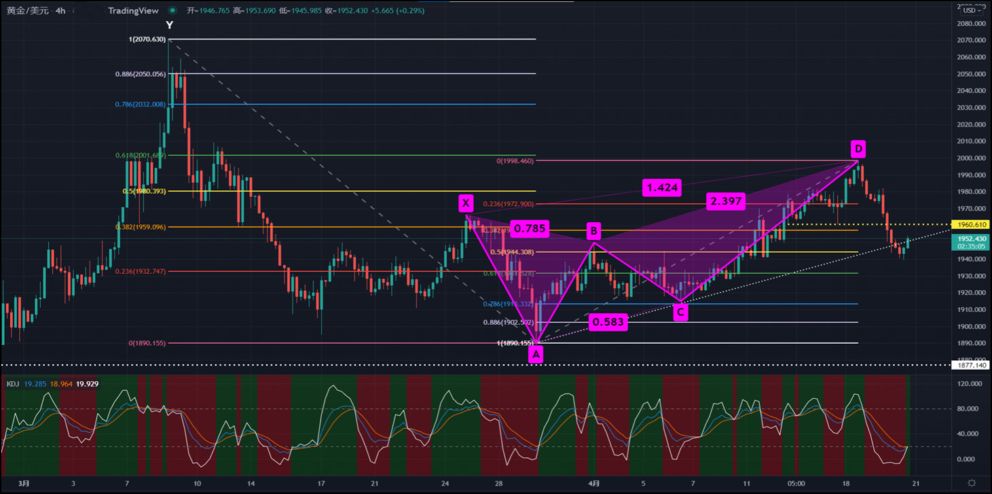992x494 pixels.
Task: Select the XABCD pattern point X label
Action: click(465, 202)
